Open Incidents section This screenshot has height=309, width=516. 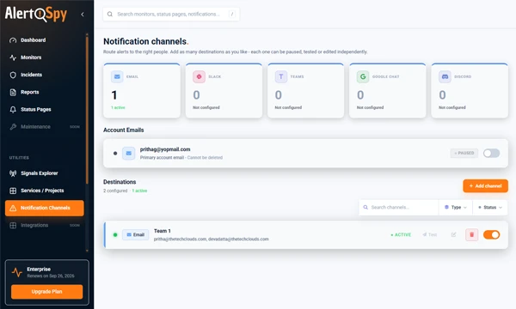(45, 75)
